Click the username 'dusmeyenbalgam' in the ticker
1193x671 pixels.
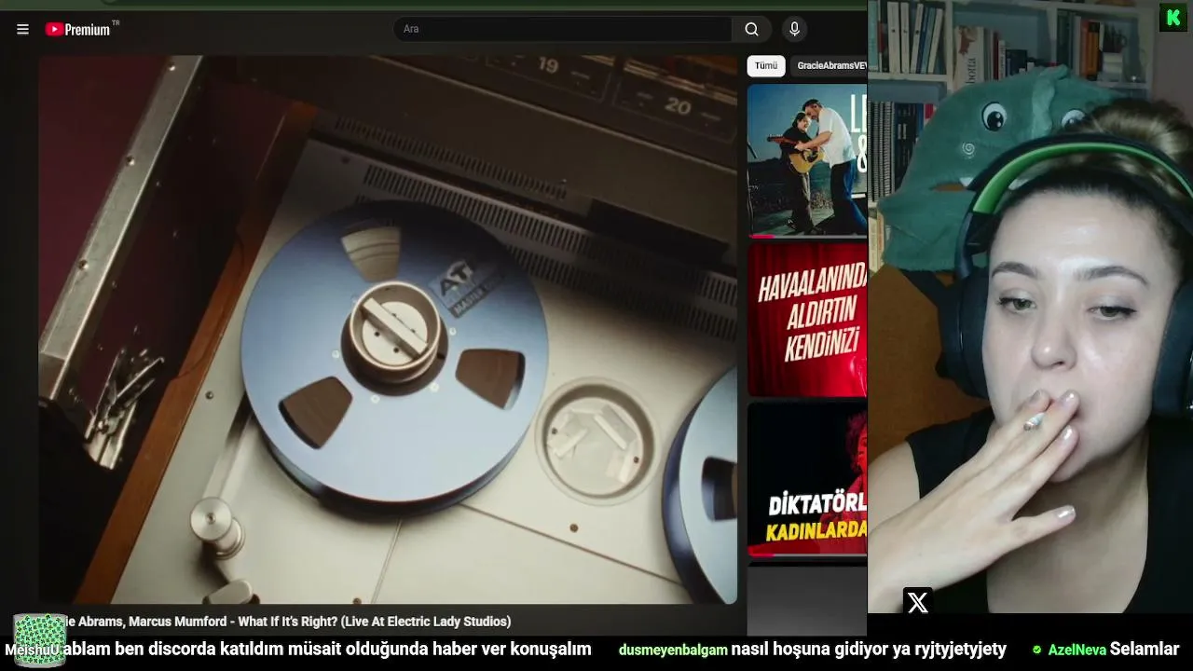coord(673,650)
